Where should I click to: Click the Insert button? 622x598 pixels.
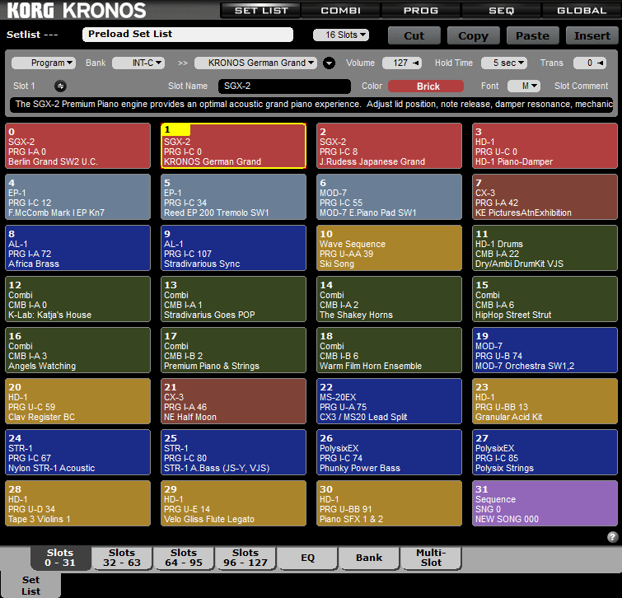point(592,35)
